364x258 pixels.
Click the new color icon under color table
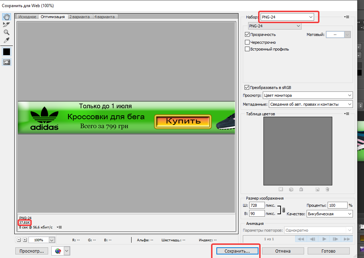click(x=317, y=189)
